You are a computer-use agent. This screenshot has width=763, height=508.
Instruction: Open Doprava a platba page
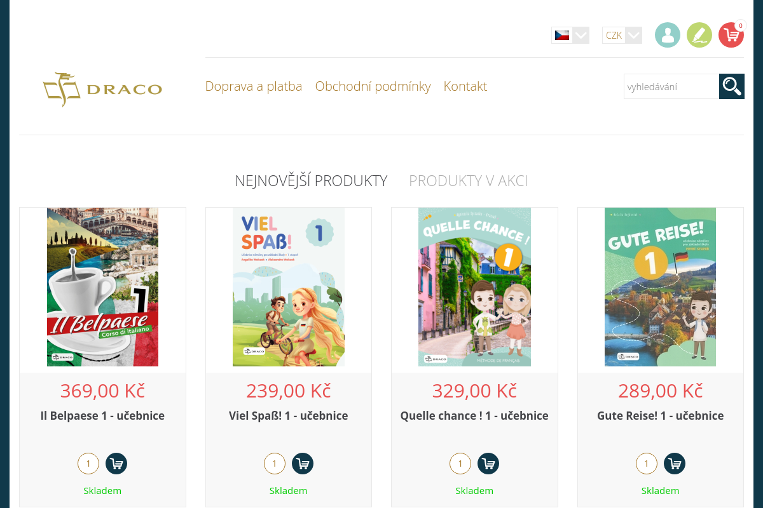click(x=254, y=86)
